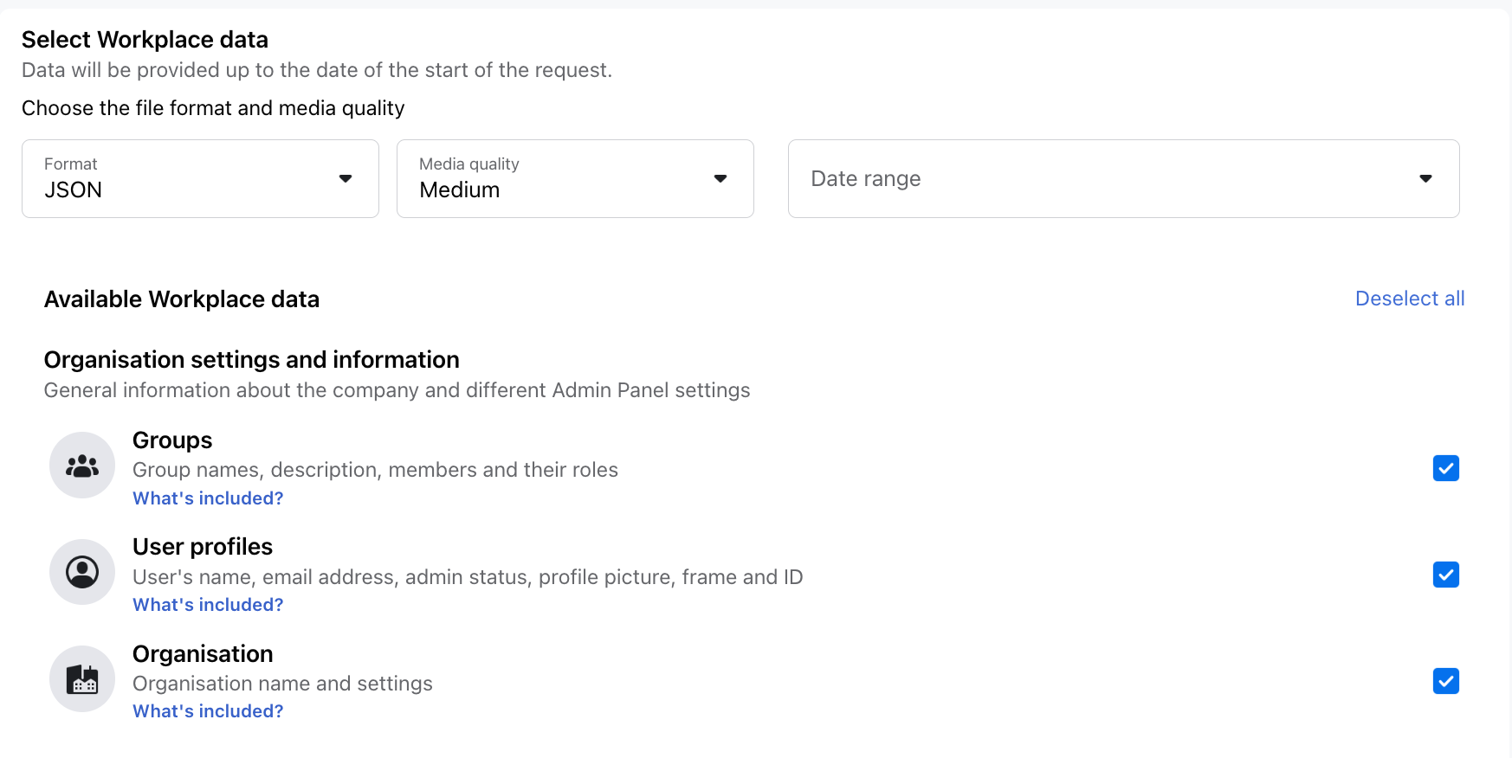Image resolution: width=1512 pixels, height=758 pixels.
Task: Uncheck the User profiles checkbox
Action: (1445, 575)
